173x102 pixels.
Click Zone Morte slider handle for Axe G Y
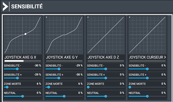pos(49,87)
